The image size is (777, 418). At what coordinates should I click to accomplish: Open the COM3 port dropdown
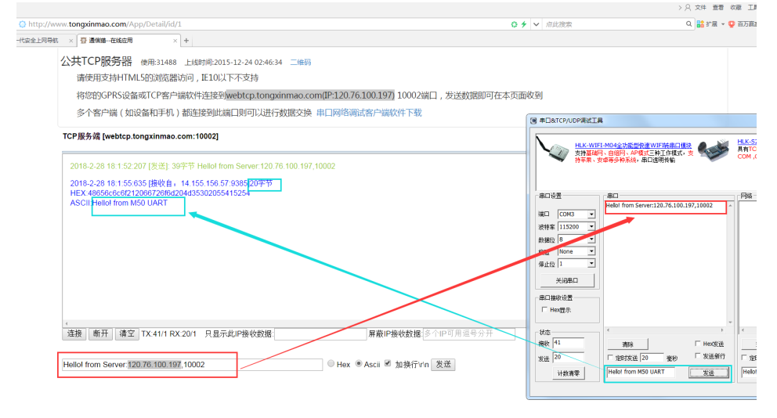pos(591,214)
